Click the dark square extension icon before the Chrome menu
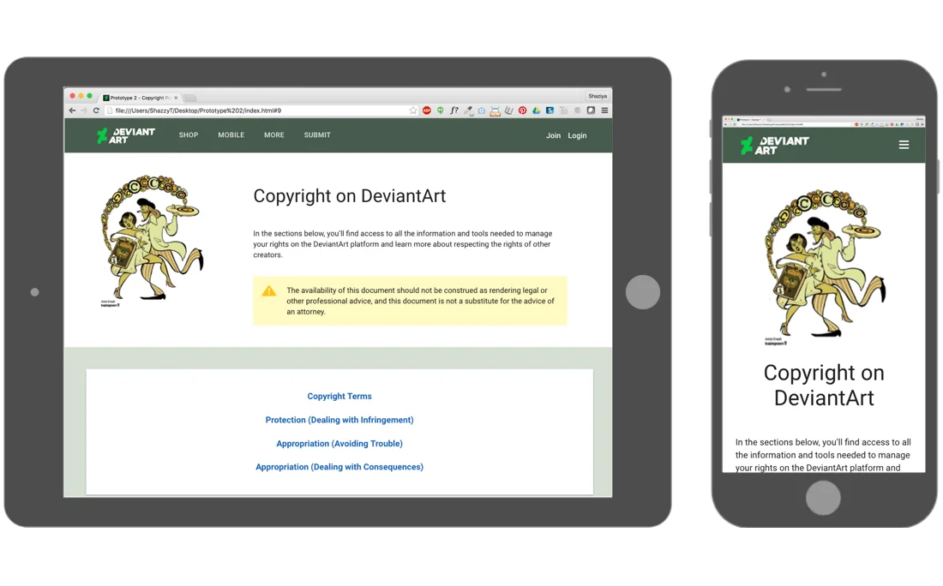Viewport: 943px width, 586px height. (x=592, y=111)
